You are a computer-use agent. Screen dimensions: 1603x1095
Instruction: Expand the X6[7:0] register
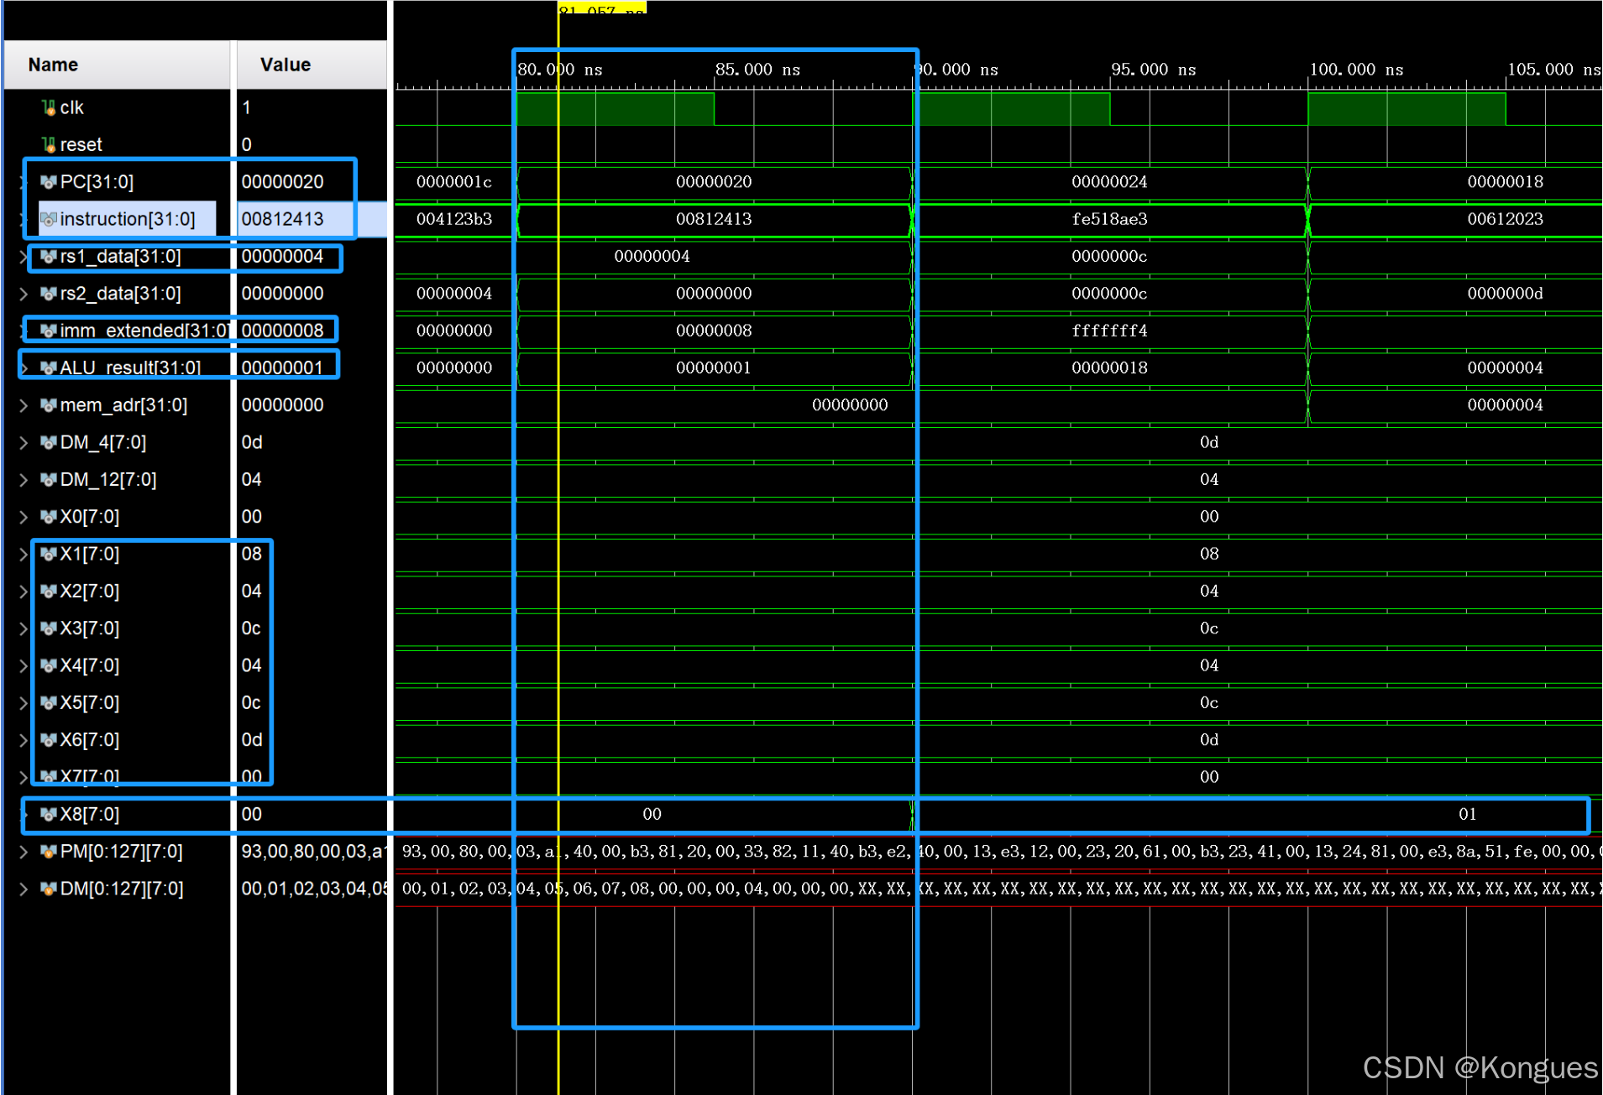click(x=24, y=740)
